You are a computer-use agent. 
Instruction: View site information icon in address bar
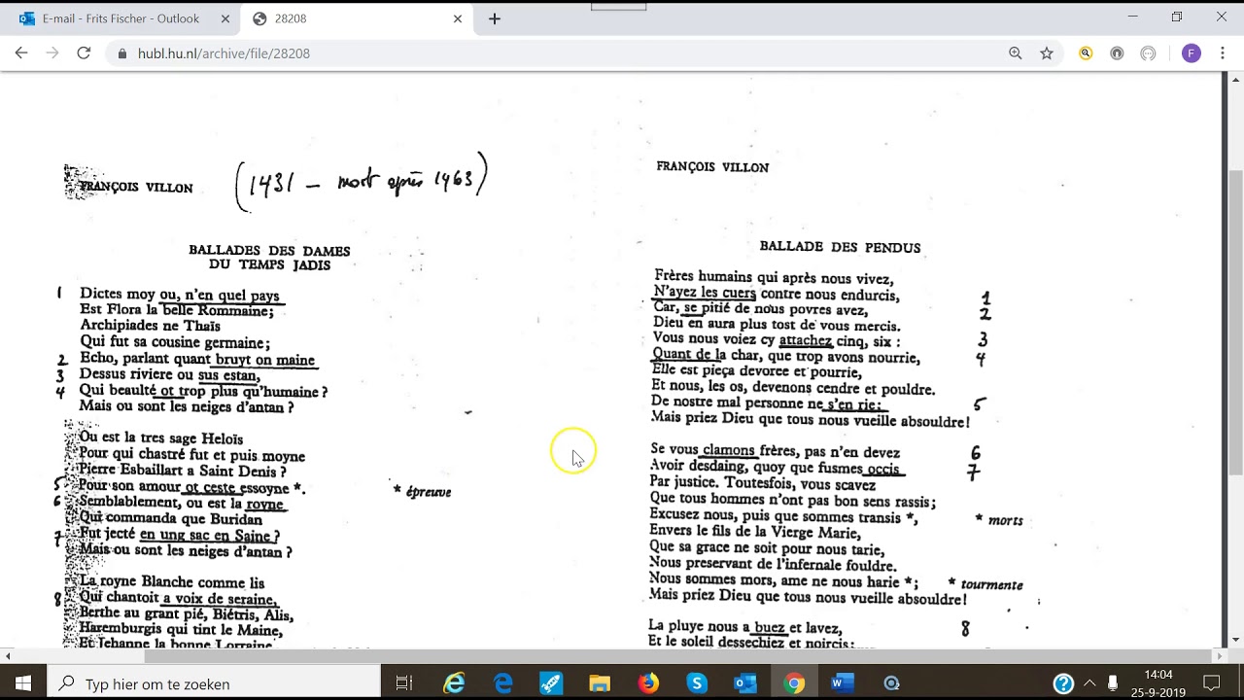(x=122, y=53)
